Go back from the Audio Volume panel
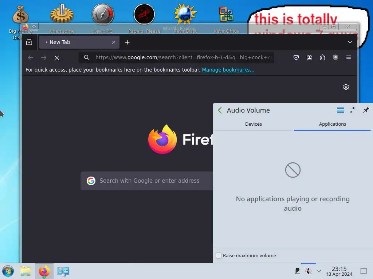This screenshot has width=373, height=279. pyautogui.click(x=220, y=110)
